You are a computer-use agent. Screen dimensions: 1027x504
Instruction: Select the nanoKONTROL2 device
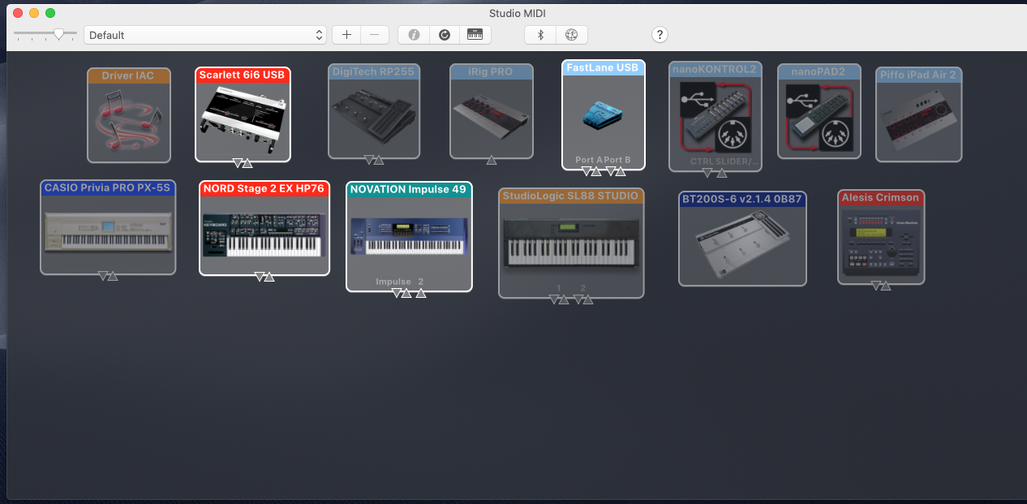pos(715,116)
